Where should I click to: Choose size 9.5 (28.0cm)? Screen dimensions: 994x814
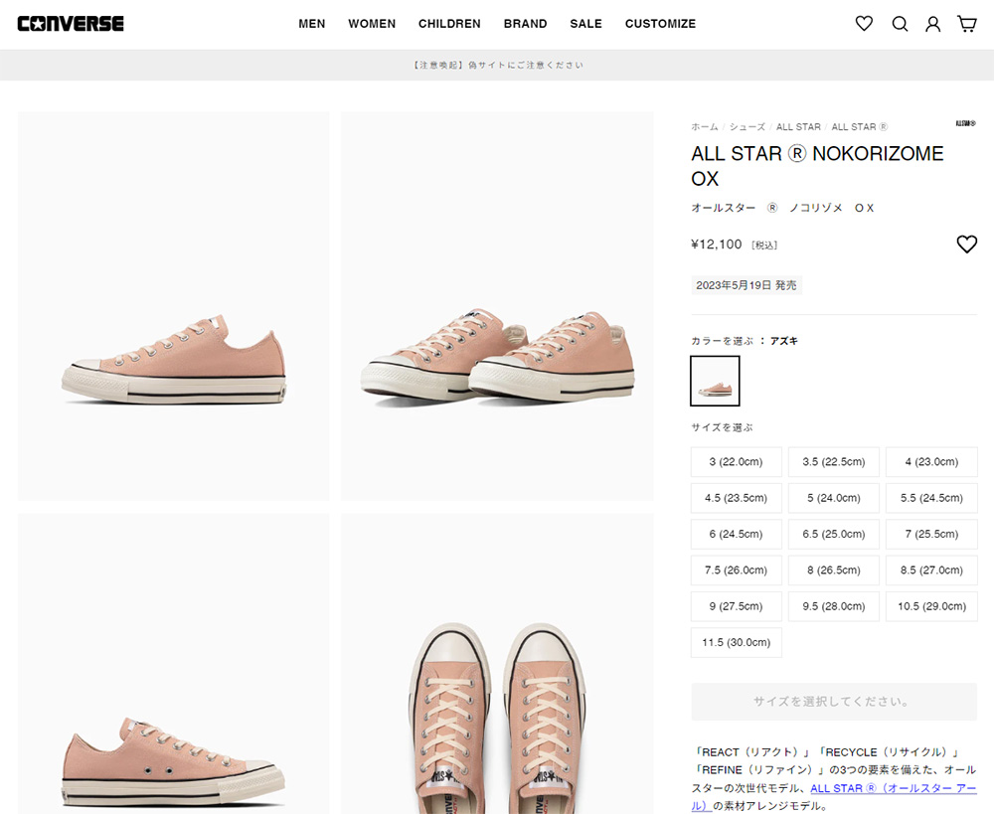pos(834,606)
